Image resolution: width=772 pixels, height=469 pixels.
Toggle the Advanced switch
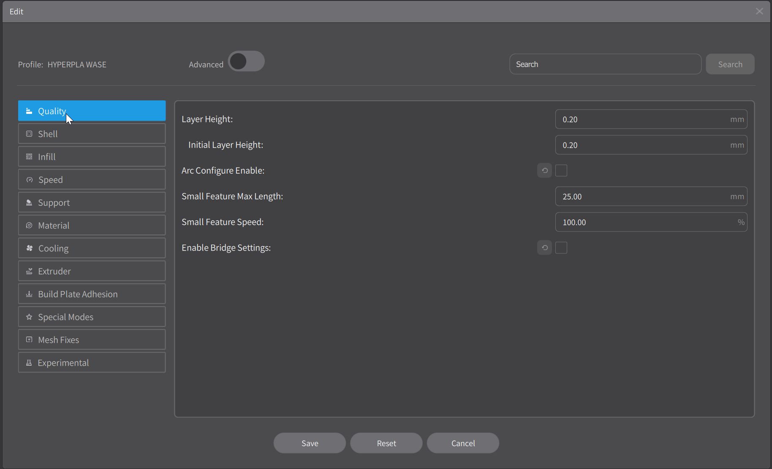coord(246,61)
